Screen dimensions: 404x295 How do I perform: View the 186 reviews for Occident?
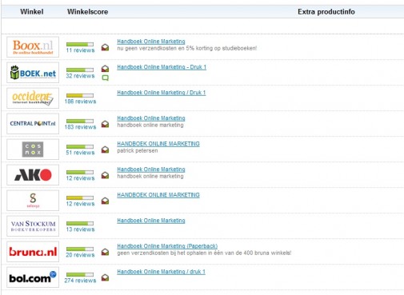pyautogui.click(x=80, y=102)
